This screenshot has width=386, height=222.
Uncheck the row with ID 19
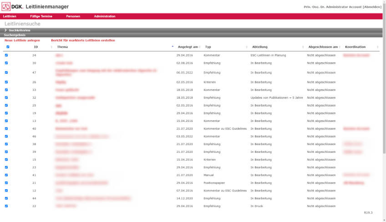[6, 113]
